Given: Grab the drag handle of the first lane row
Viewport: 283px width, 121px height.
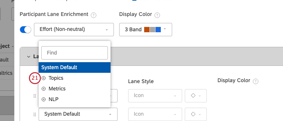Looking at the screenshot, I should [x=35, y=96].
